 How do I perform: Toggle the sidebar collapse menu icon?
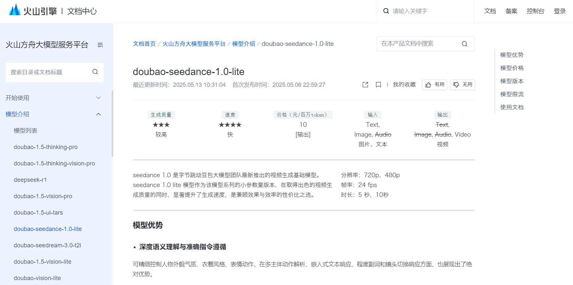(100, 45)
